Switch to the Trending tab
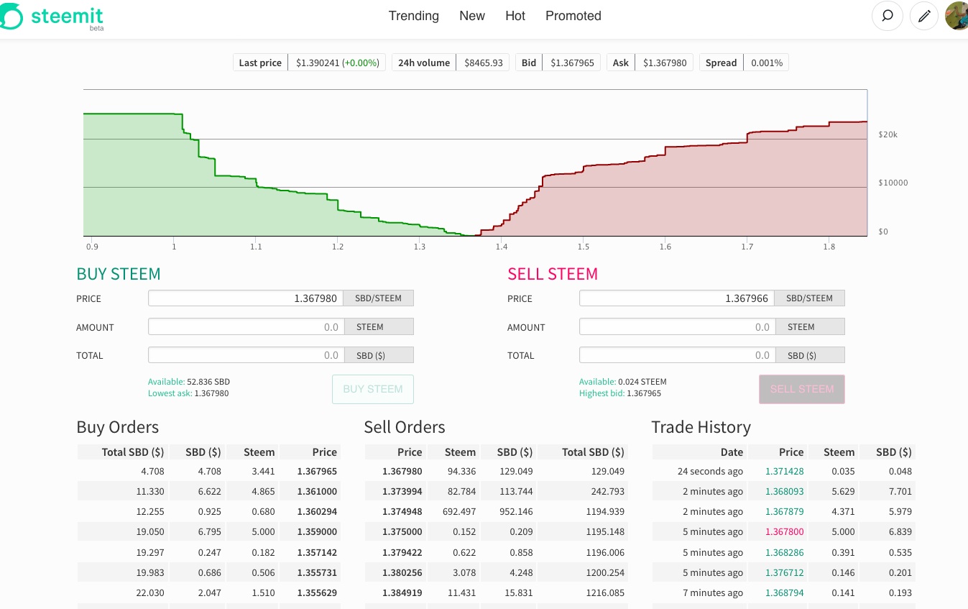 tap(414, 16)
